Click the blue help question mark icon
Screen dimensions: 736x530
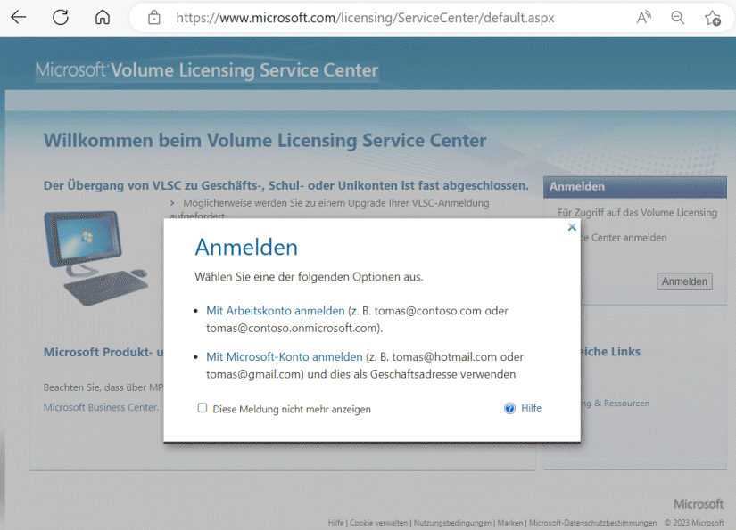click(509, 408)
